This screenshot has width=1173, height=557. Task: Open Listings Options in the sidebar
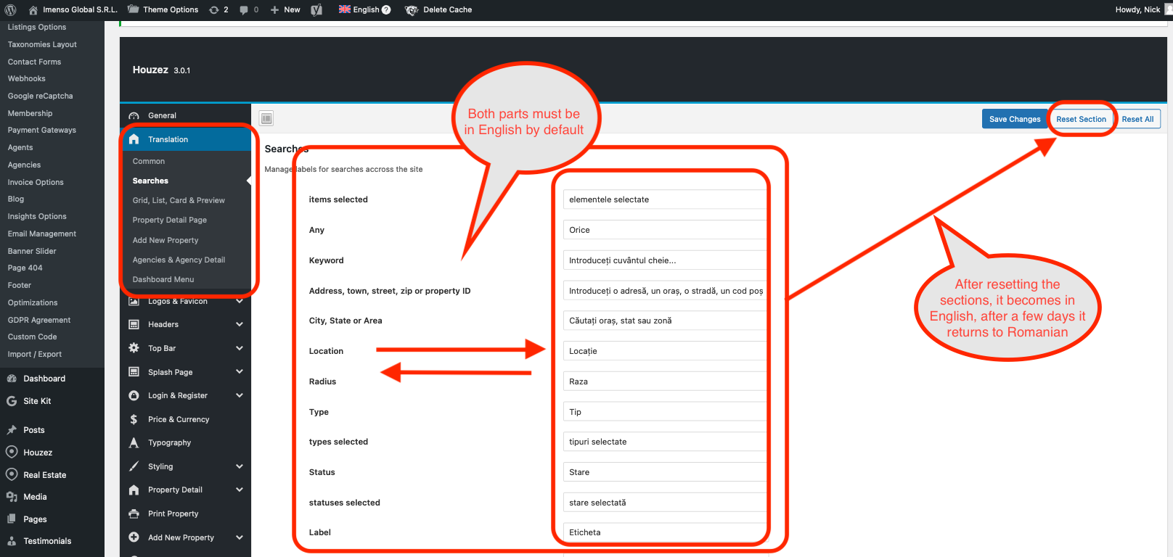(x=37, y=27)
